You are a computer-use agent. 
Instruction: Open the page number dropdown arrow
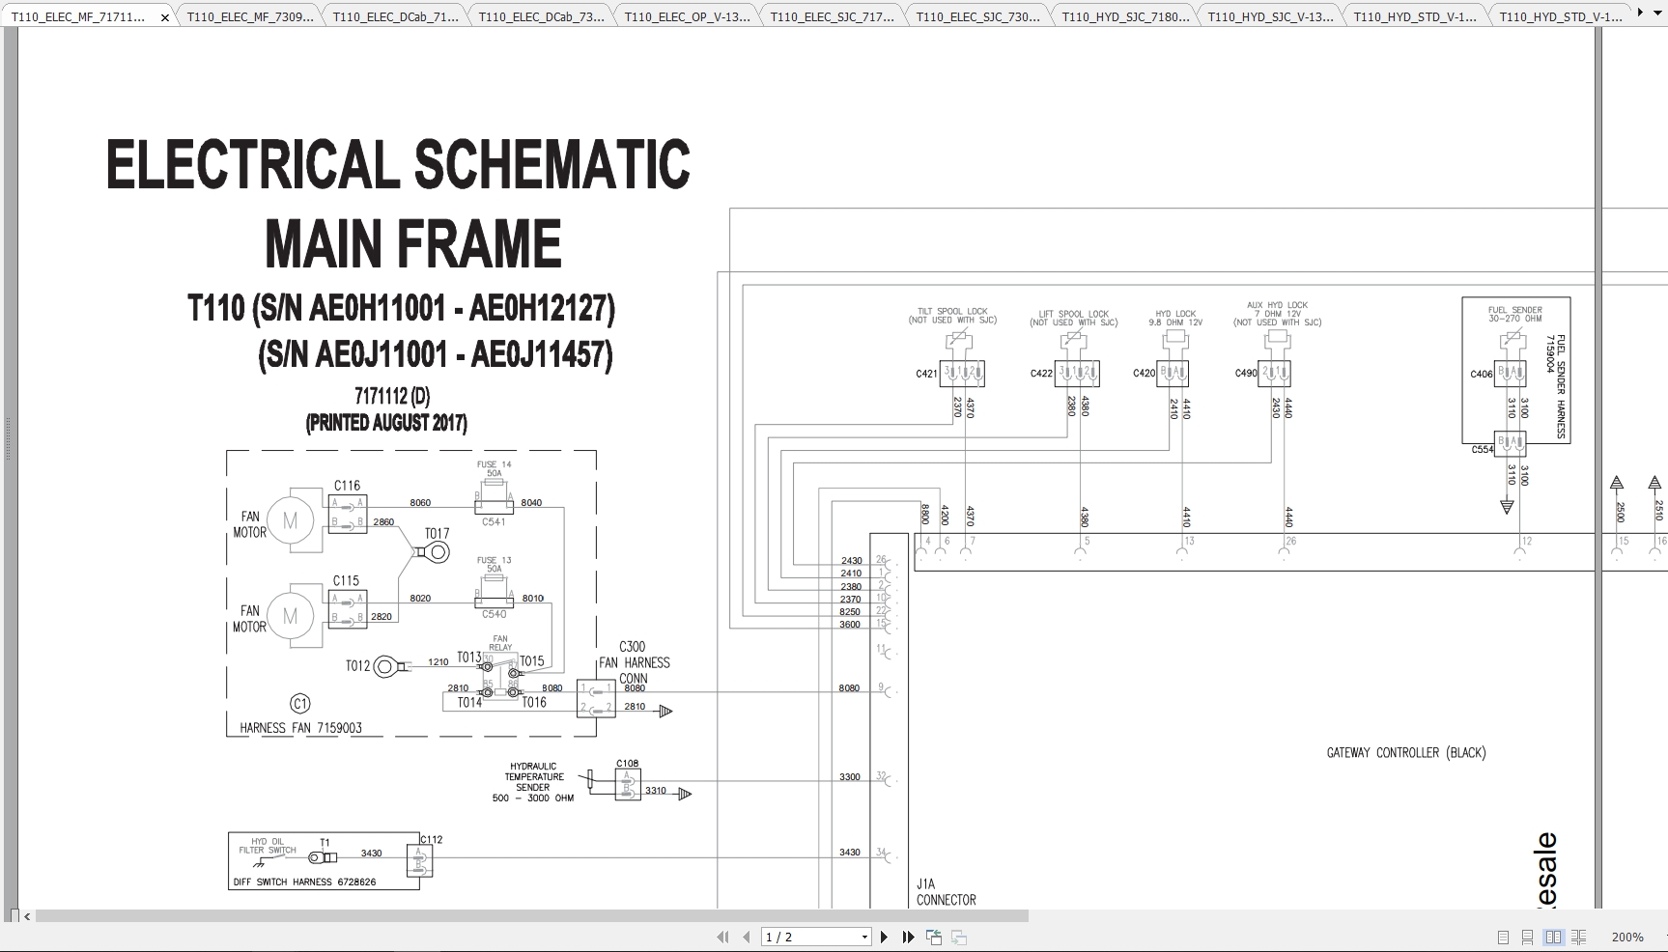point(862,937)
